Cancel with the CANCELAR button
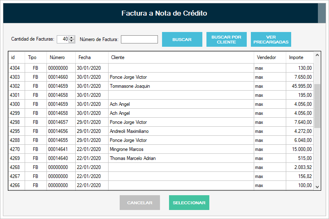329x219 pixels. (140, 203)
